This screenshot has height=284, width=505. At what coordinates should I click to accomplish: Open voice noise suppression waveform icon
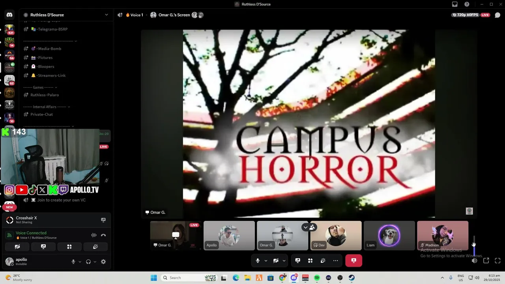tap(94, 235)
